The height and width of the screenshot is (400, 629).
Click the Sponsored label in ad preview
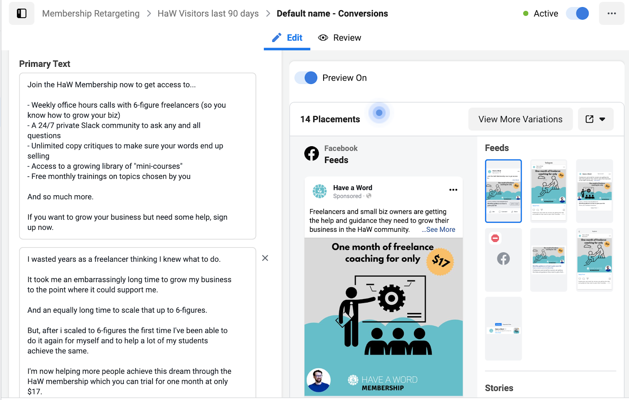click(x=347, y=196)
